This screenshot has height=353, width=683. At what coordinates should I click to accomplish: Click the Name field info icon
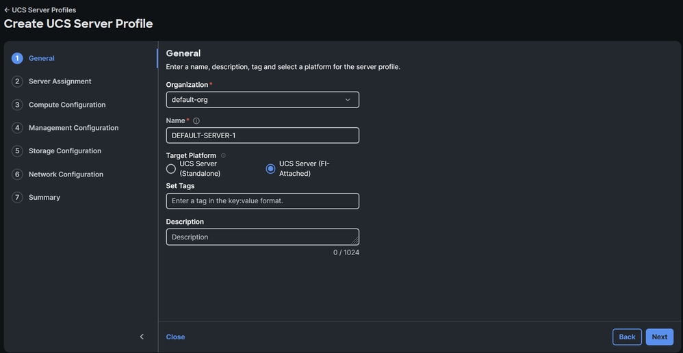pos(196,120)
